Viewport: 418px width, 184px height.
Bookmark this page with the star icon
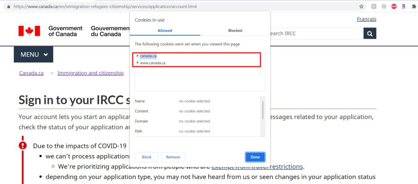pyautogui.click(x=361, y=7)
